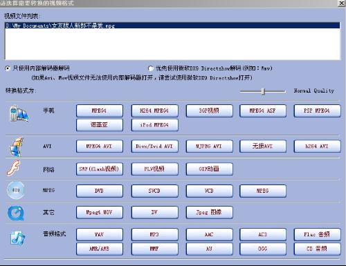Select the 无损AVI button
This screenshot has width=346, height=266.
[x=263, y=146]
